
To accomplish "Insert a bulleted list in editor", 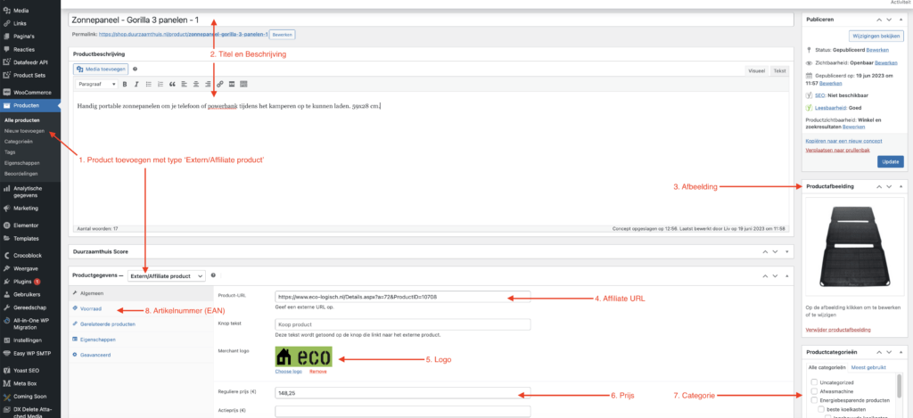I will pos(149,85).
